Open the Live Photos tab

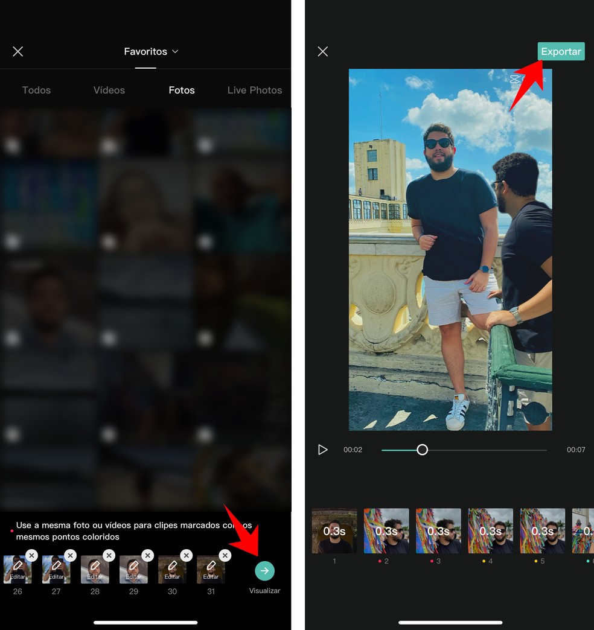[x=254, y=90]
